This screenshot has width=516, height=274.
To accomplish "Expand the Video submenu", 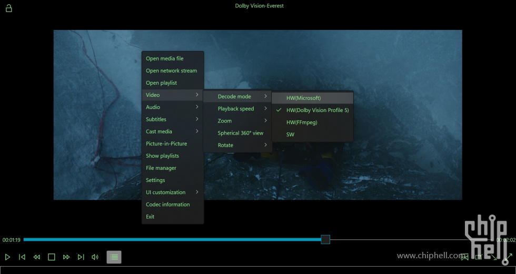I will point(173,95).
